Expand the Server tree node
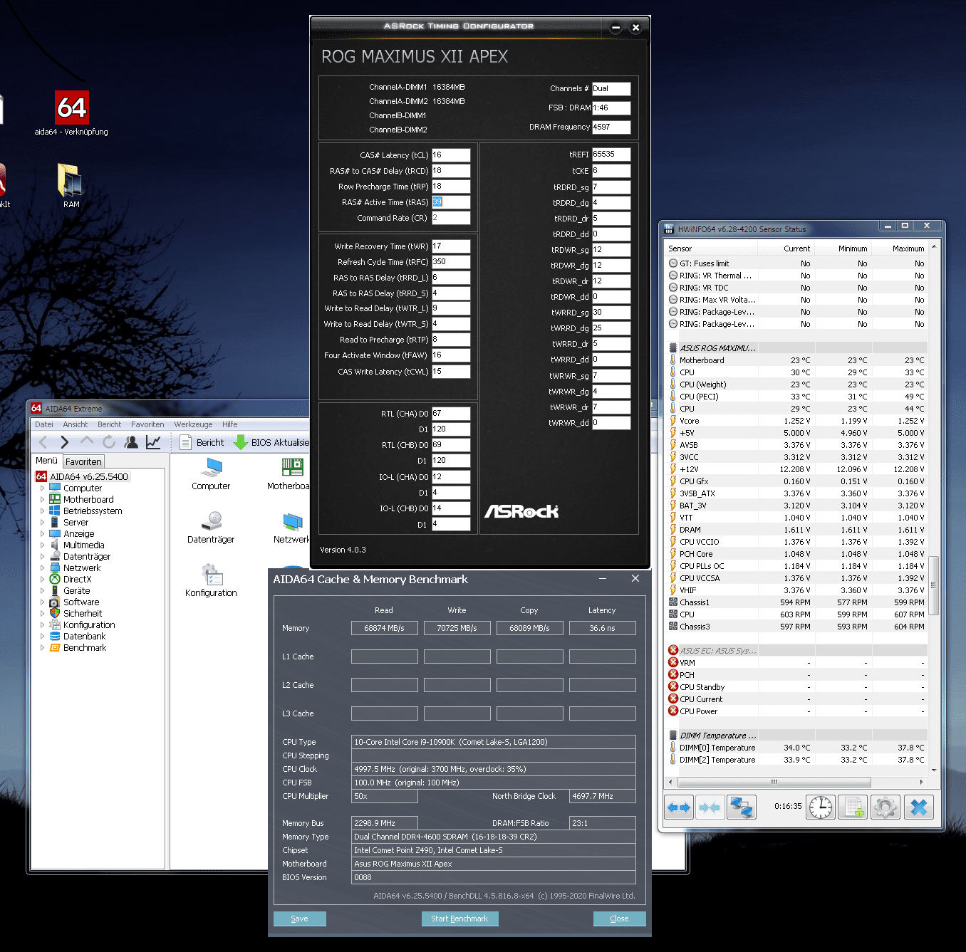966x952 pixels. (x=42, y=523)
